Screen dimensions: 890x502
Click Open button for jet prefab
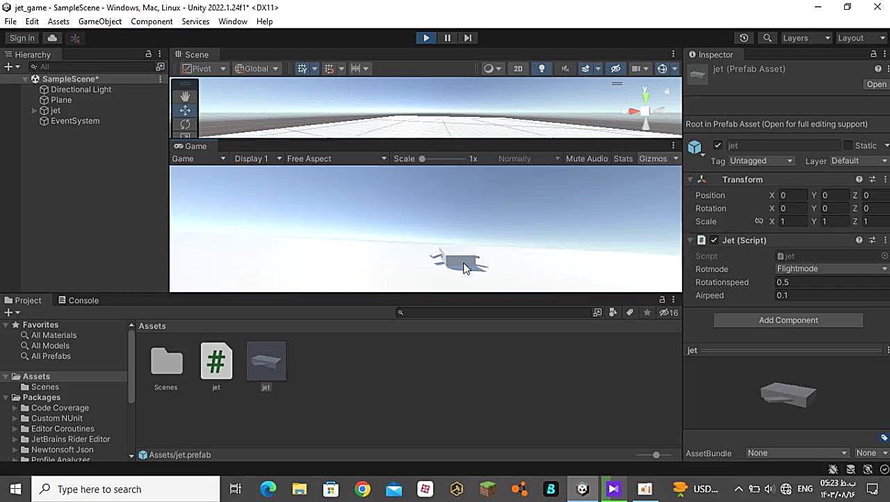(875, 84)
